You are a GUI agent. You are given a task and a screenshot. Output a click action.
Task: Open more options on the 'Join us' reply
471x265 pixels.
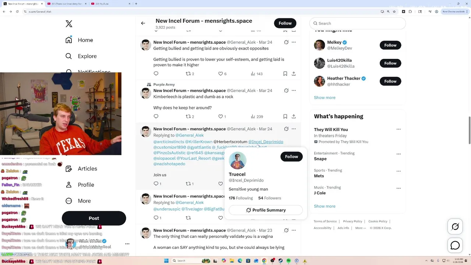pos(294,129)
